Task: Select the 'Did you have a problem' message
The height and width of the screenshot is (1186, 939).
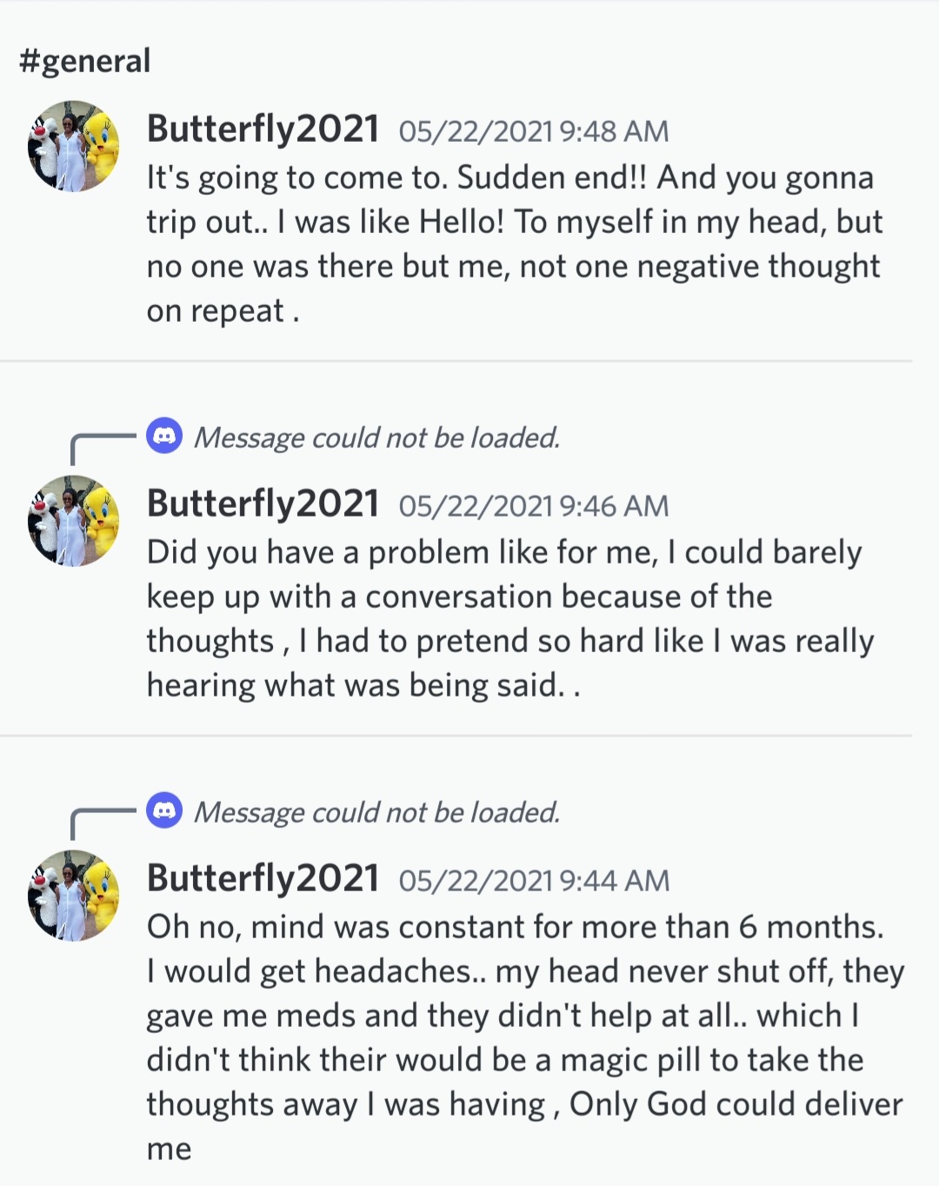Action: pos(511,618)
